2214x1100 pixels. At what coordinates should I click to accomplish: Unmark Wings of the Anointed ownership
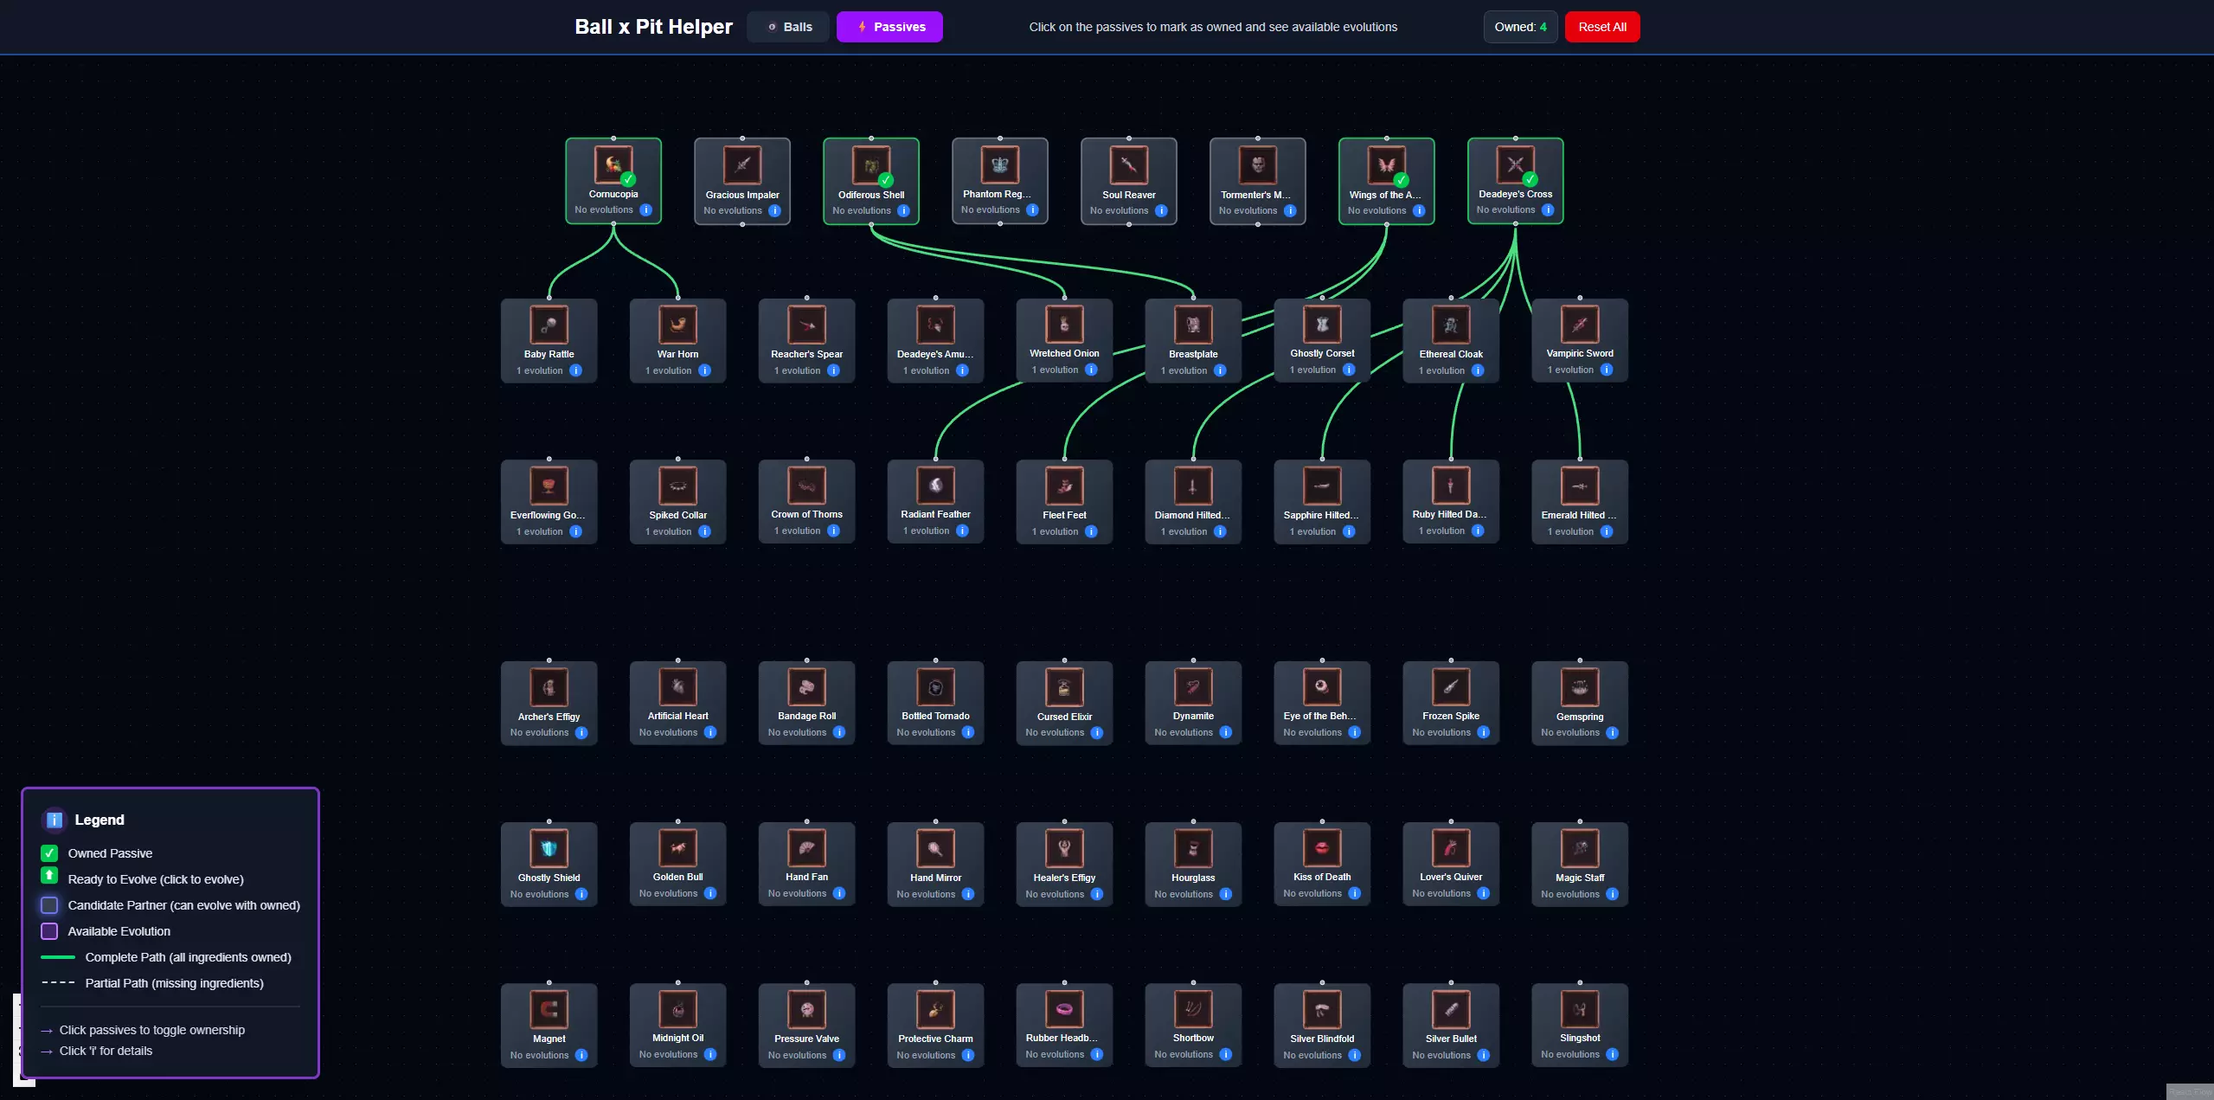(1385, 181)
